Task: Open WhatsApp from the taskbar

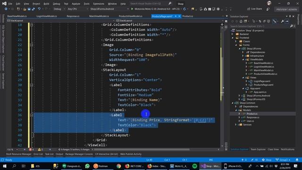Action: click(x=87, y=166)
